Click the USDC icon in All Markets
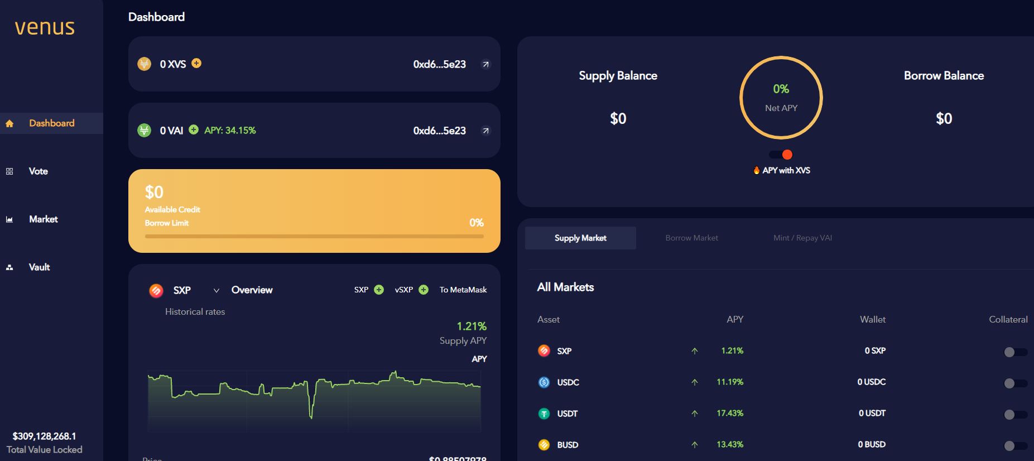This screenshot has height=461, width=1034. click(544, 382)
